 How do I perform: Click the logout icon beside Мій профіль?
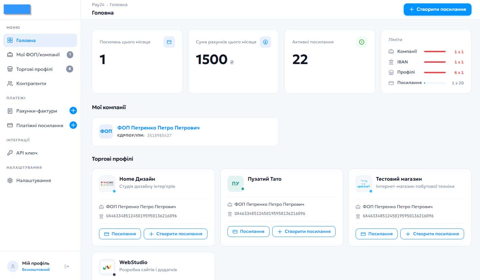click(67, 266)
